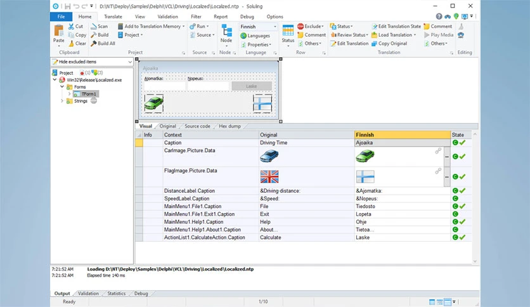
Task: Click the grid vertical scrollbar down arrow
Action: click(x=475, y=261)
